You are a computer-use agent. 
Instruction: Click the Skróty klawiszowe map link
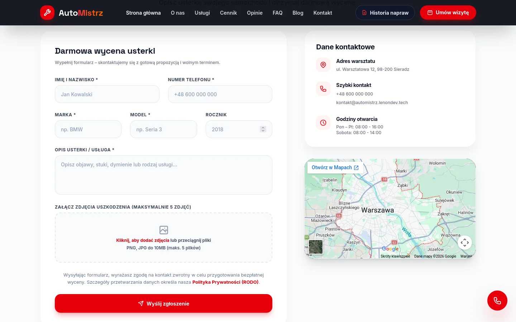click(x=395, y=256)
